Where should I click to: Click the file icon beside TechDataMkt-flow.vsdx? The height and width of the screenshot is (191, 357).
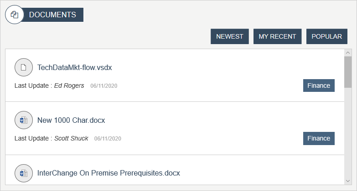pos(24,67)
